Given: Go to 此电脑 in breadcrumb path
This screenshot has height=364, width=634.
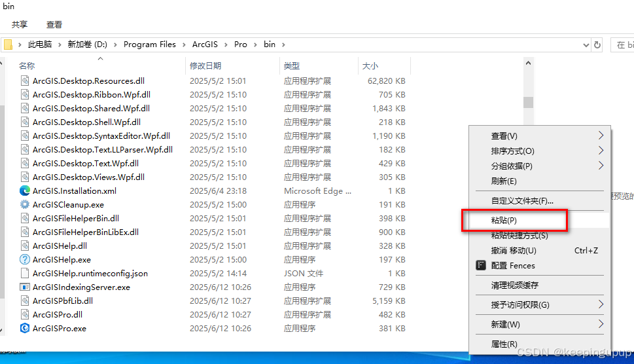Looking at the screenshot, I should tap(40, 45).
